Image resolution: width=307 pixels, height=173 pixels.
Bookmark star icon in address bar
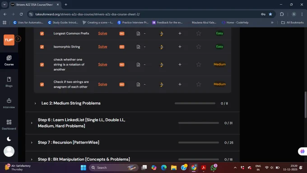270,14
